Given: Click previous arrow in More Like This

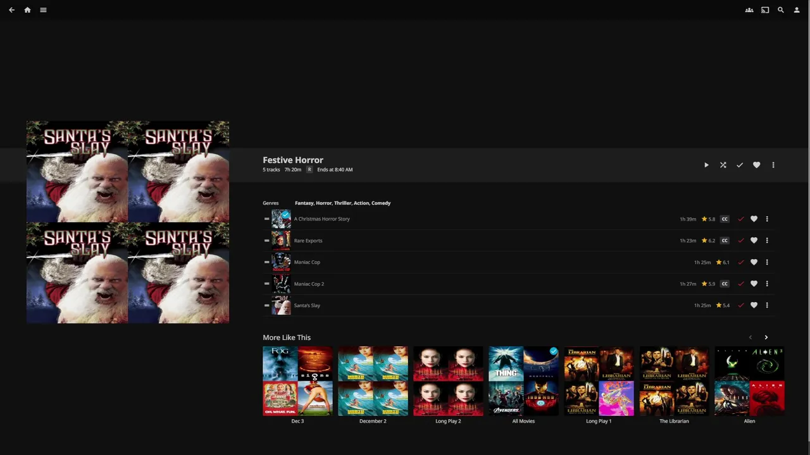Looking at the screenshot, I should 751,337.
